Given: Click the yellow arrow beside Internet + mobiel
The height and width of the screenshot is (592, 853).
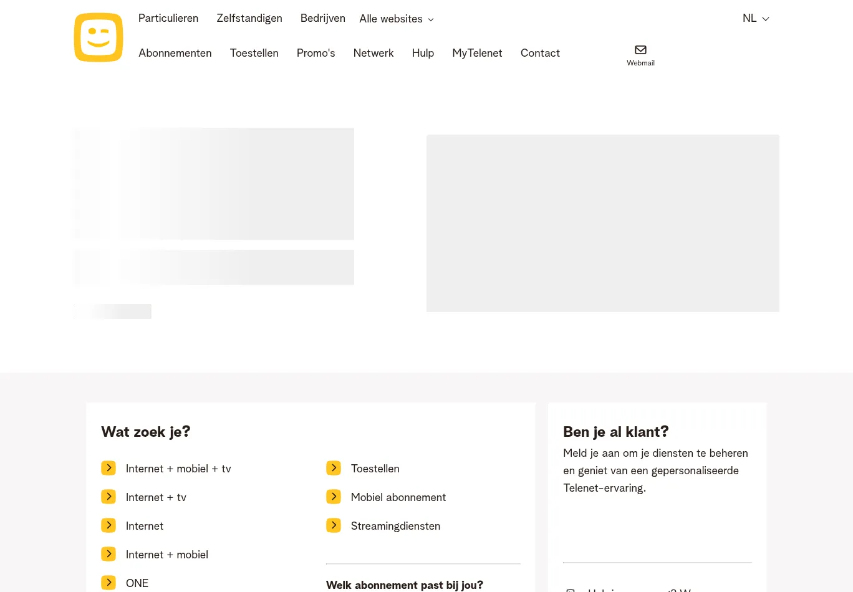Looking at the screenshot, I should [x=108, y=554].
